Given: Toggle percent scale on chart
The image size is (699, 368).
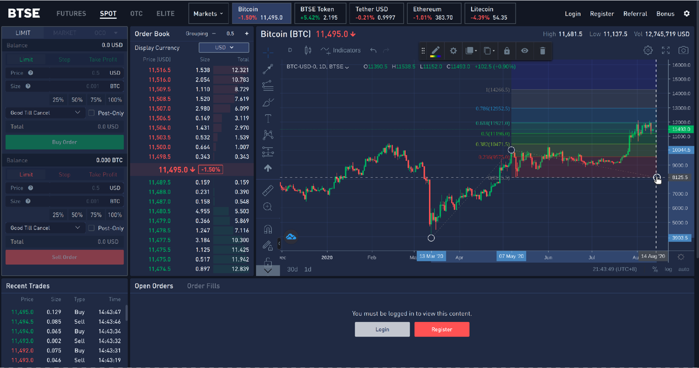Looking at the screenshot, I should point(655,269).
